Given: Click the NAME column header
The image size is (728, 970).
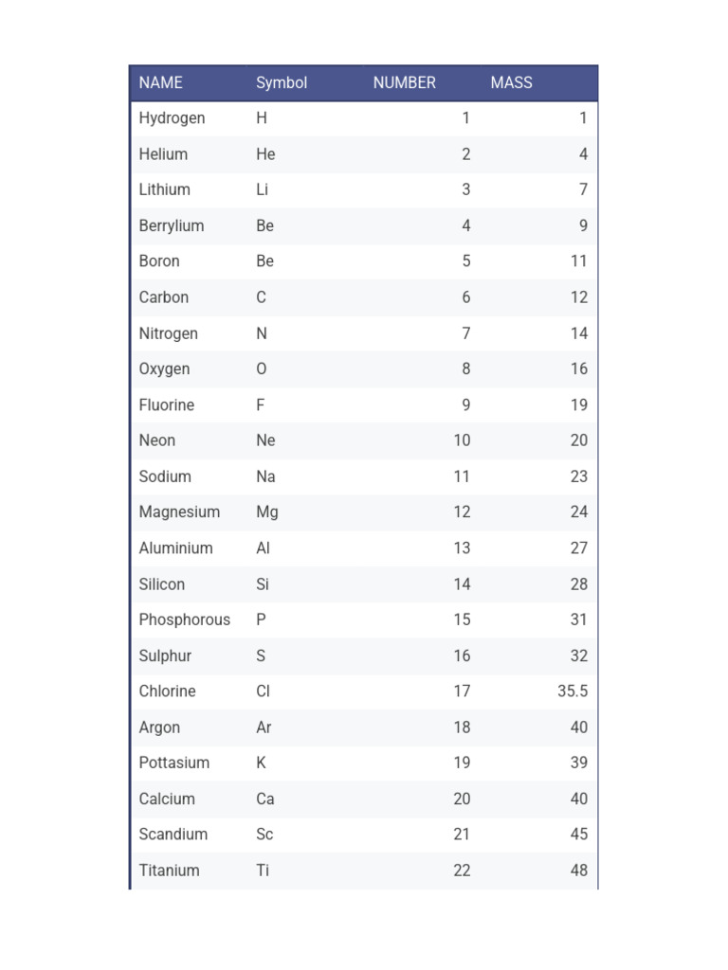Looking at the screenshot, I should [x=160, y=82].
